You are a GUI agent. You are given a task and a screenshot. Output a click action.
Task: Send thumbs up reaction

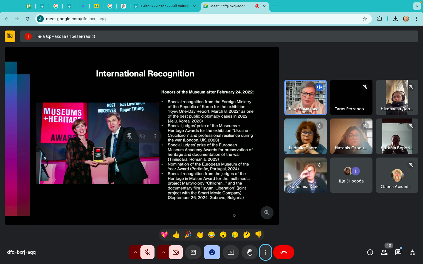coord(176,235)
